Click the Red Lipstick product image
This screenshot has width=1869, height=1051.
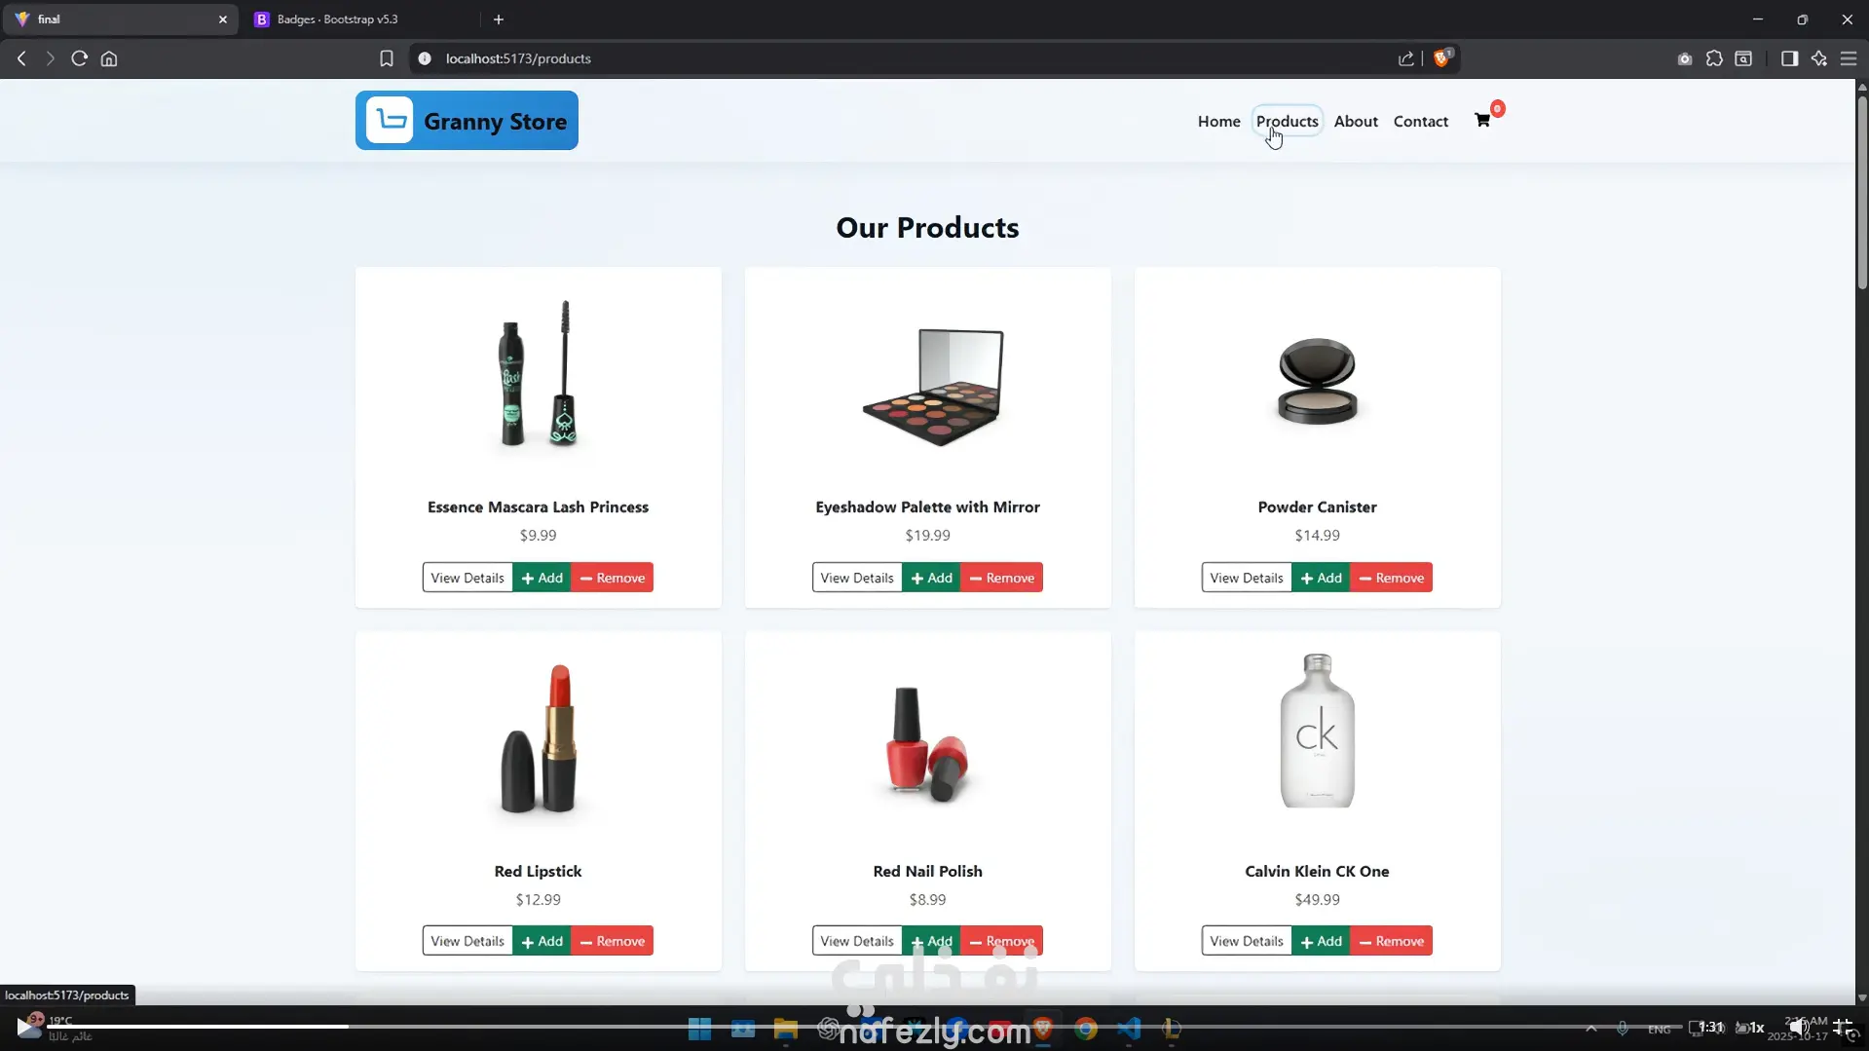[x=539, y=737]
